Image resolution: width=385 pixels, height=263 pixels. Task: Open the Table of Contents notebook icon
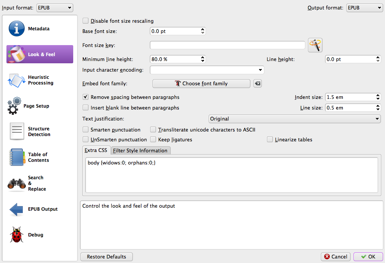(17, 157)
